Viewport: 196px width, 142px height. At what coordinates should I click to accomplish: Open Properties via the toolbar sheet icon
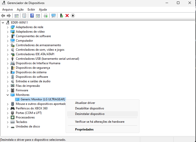tap(24, 16)
